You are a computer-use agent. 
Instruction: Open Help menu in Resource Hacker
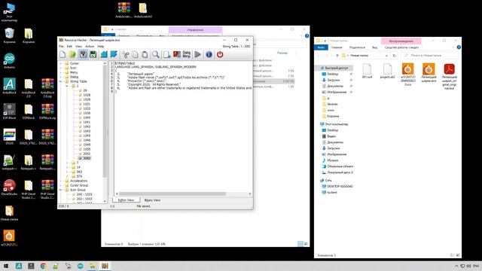pyautogui.click(x=100, y=47)
